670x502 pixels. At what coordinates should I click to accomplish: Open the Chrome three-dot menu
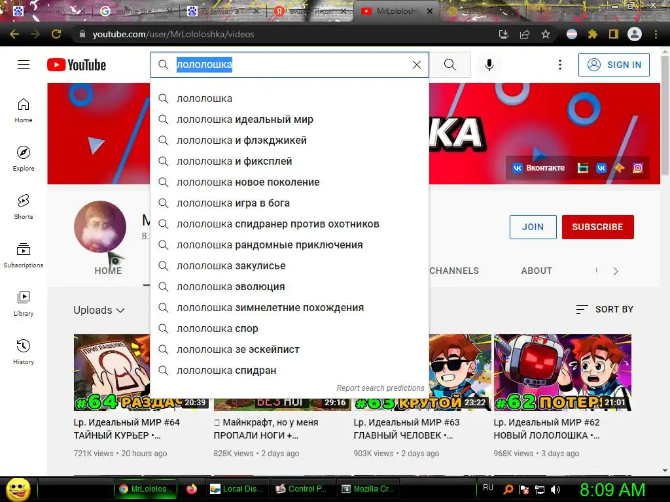656,34
